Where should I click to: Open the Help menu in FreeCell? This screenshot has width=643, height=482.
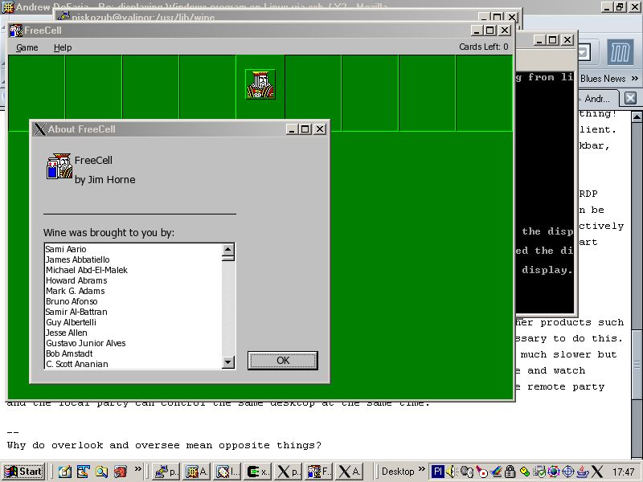(x=63, y=47)
